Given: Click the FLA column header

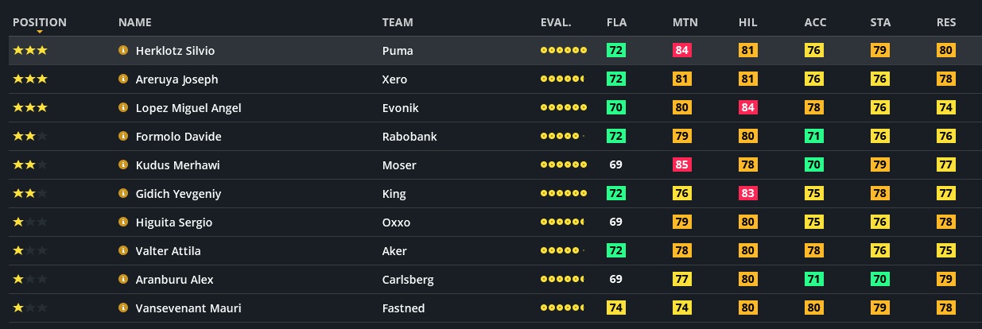Looking at the screenshot, I should coord(616,22).
